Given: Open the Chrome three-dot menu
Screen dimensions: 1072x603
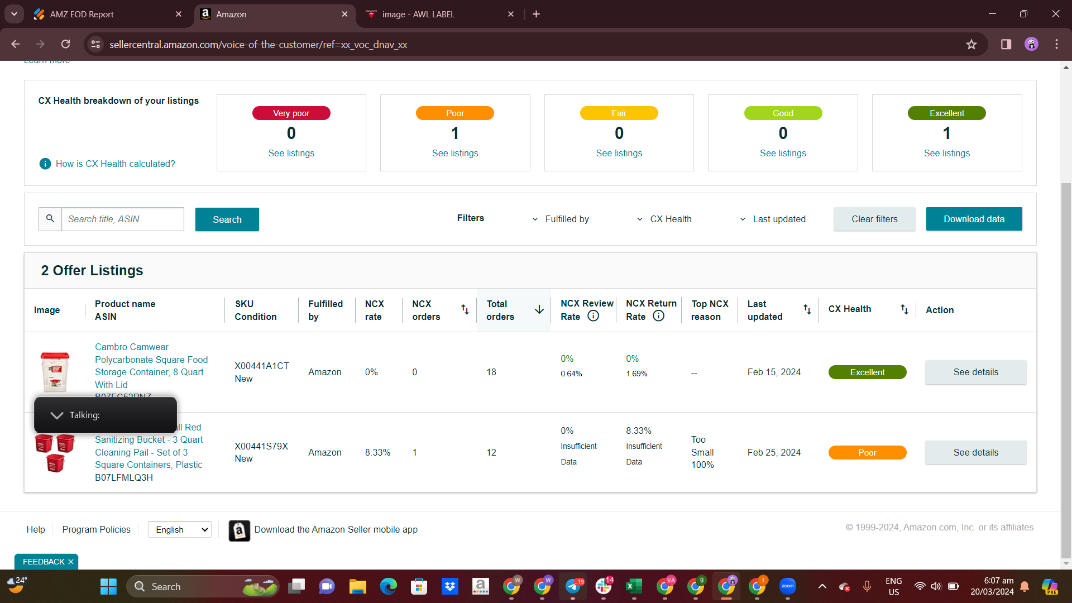Looking at the screenshot, I should point(1056,44).
